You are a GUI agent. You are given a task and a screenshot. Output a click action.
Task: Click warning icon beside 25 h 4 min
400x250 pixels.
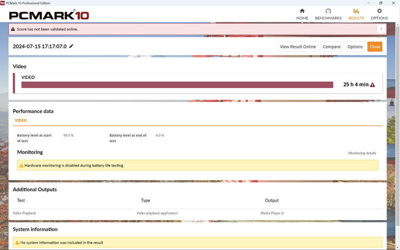[x=372, y=84]
